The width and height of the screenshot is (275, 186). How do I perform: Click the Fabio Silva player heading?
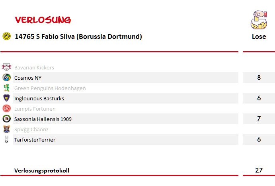click(78, 36)
